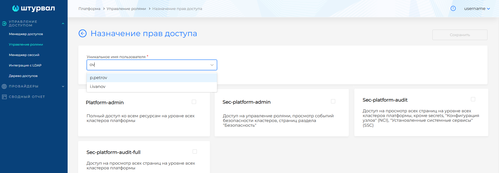Viewport: 499px width, 173px height.
Task: Click the back arrow circle icon
Action: [x=83, y=34]
